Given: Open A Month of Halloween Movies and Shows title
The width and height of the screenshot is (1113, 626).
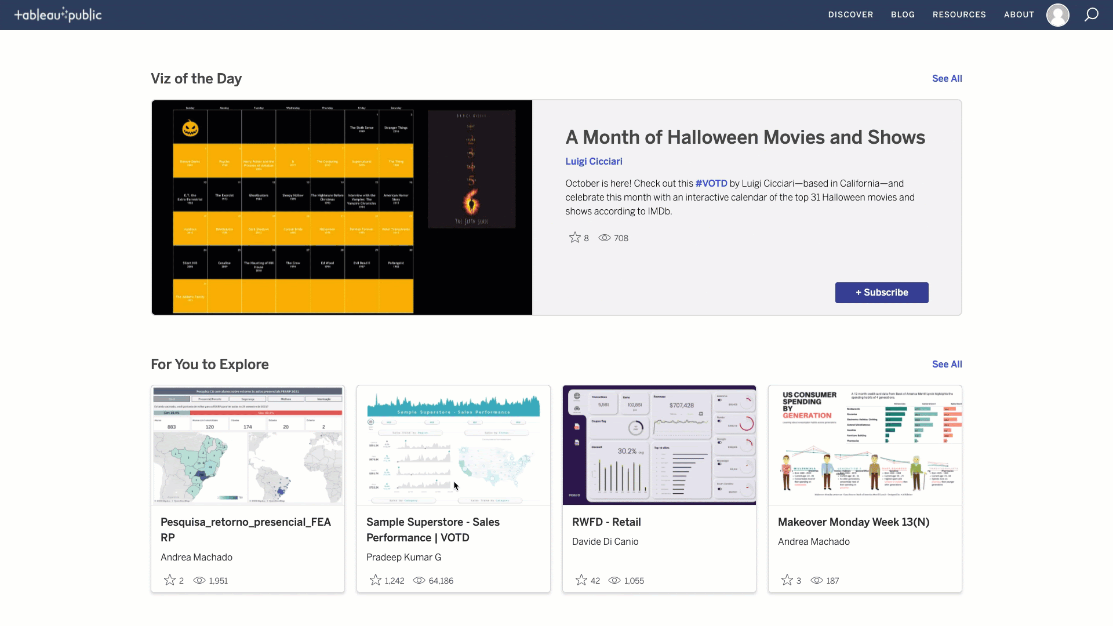Looking at the screenshot, I should coord(745,137).
